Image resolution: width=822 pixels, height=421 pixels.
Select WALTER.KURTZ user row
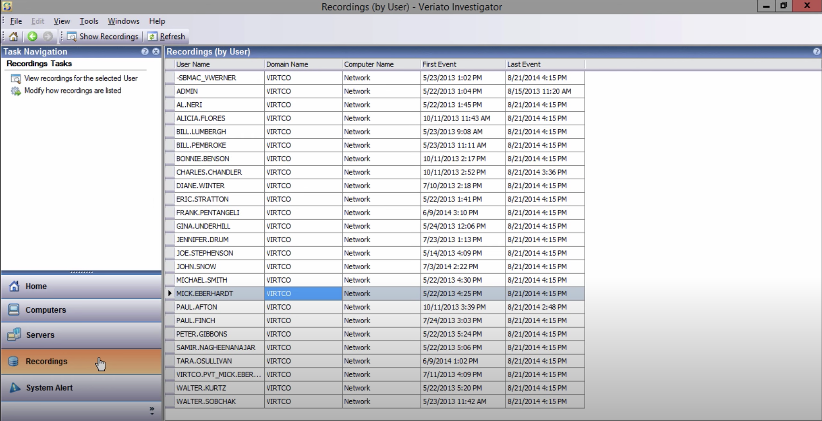coord(375,388)
